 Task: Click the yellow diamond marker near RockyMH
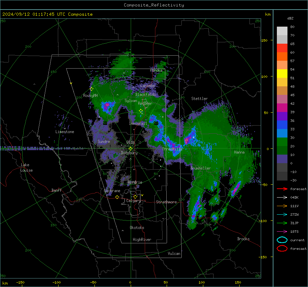pos(91,89)
